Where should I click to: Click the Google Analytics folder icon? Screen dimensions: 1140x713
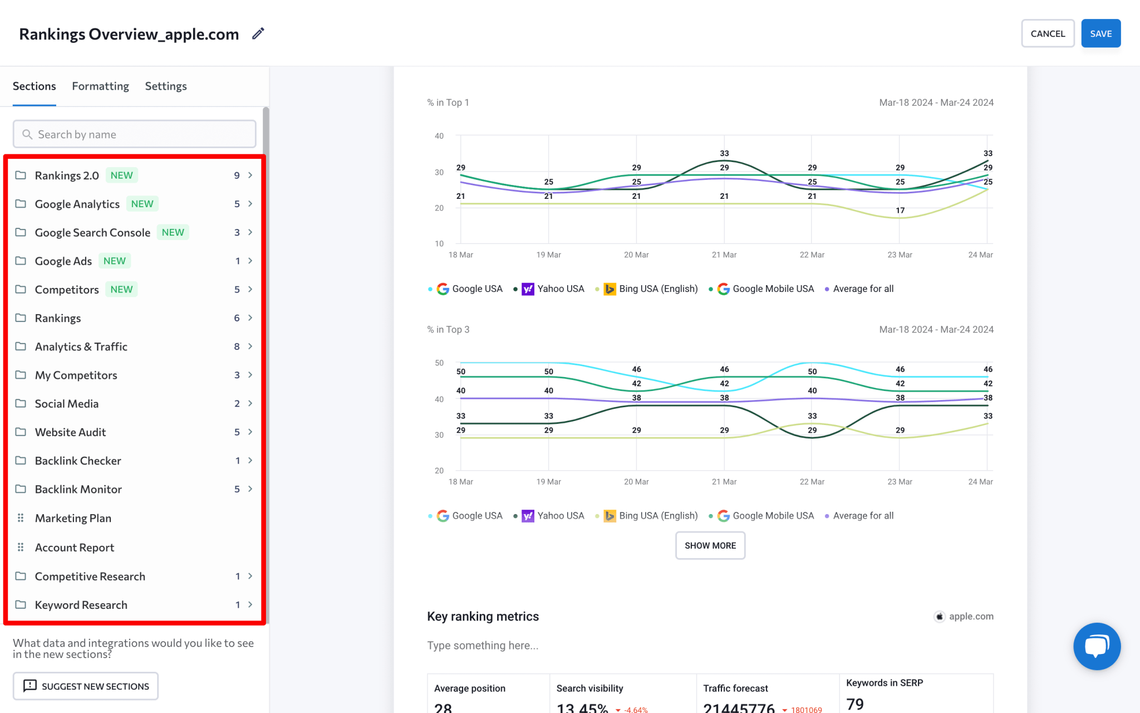click(21, 204)
